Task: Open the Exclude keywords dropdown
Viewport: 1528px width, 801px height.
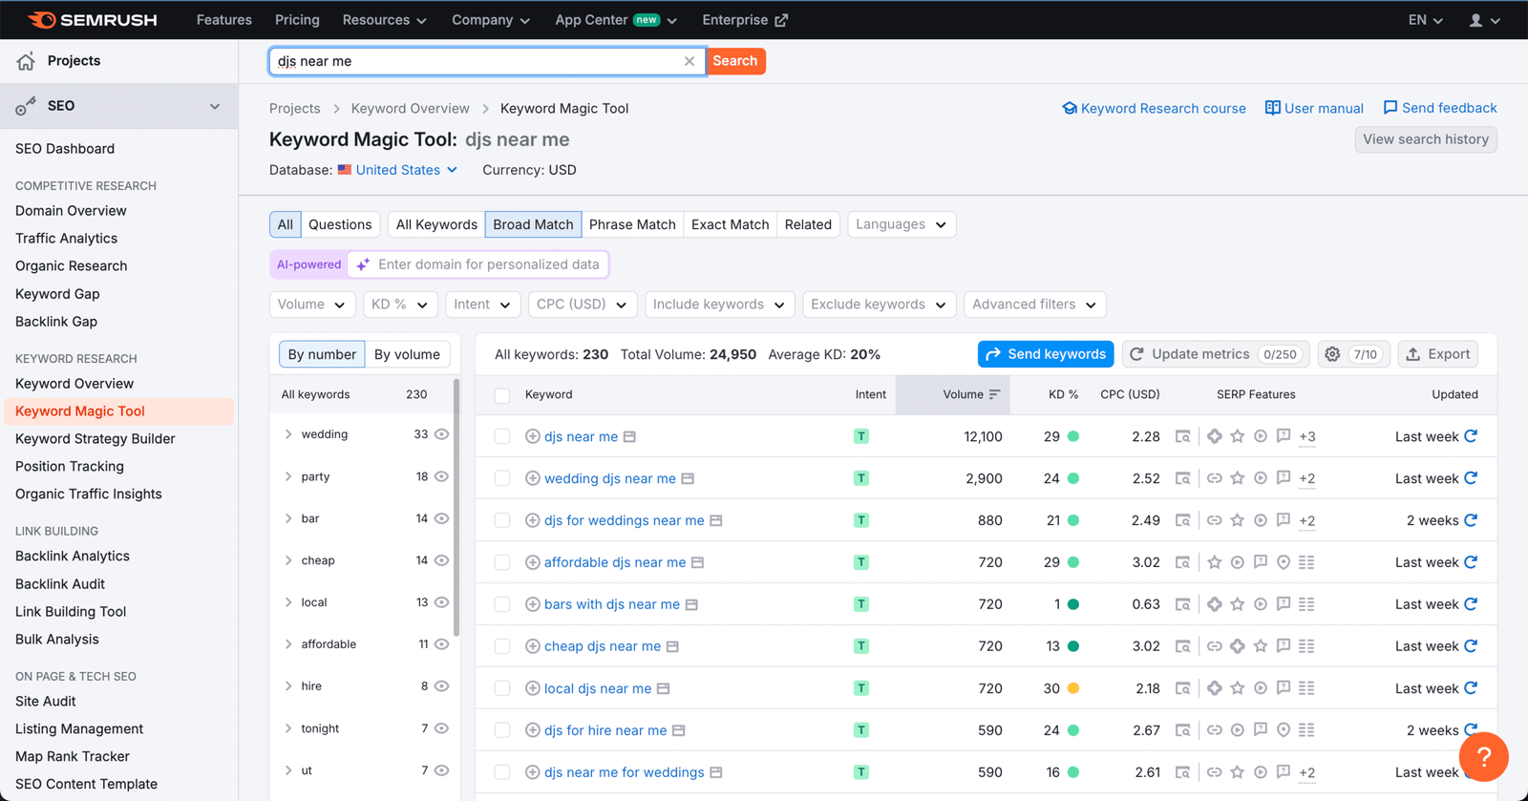Action: (880, 305)
